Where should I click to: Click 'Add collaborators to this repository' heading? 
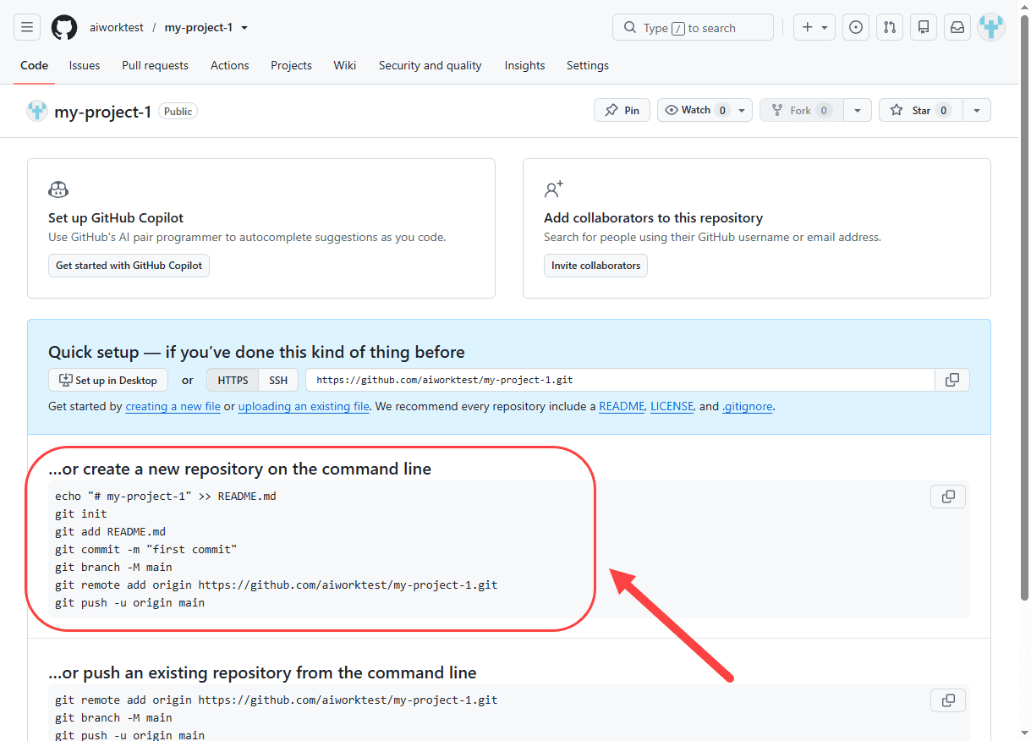(x=653, y=217)
